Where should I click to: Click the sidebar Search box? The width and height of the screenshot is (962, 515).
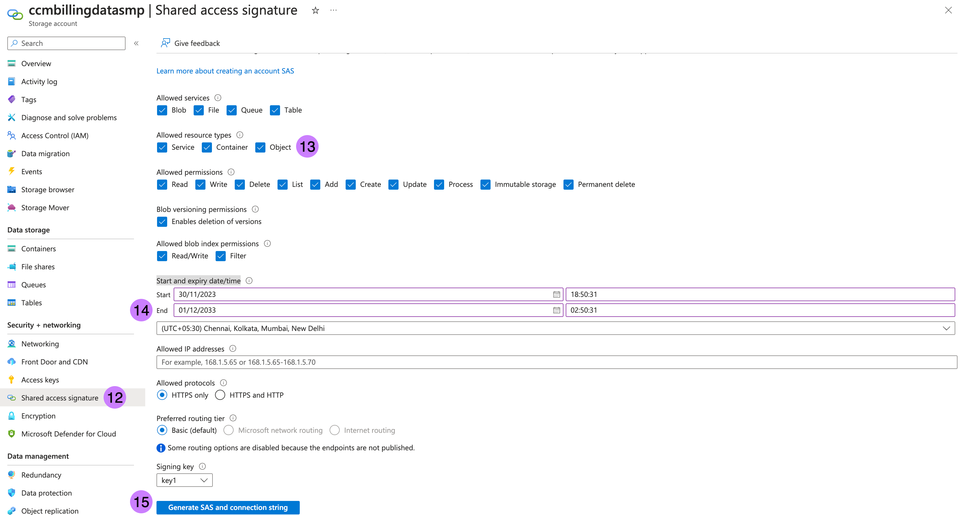point(66,43)
